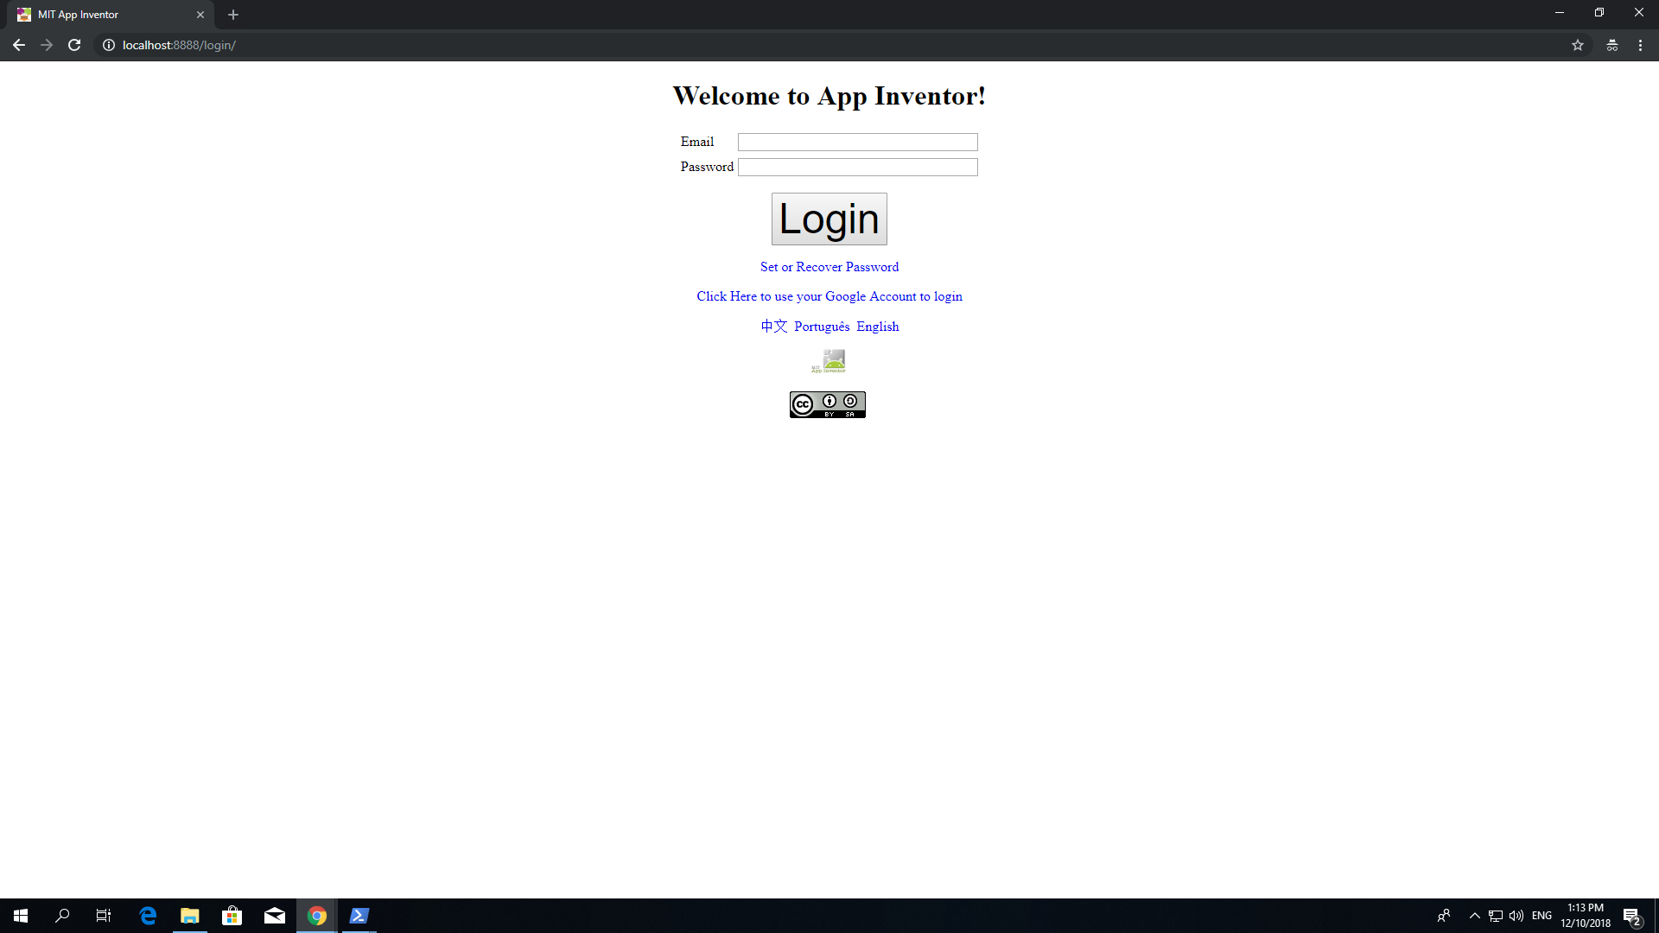Open File Explorer from the taskbar
The width and height of the screenshot is (1659, 933).
click(x=189, y=916)
